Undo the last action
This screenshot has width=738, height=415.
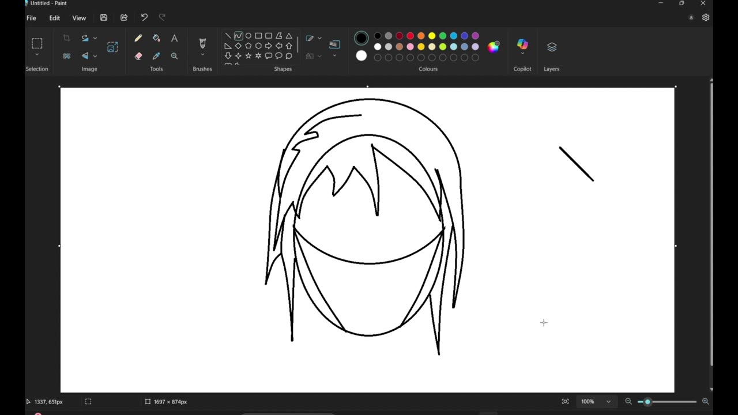[x=144, y=18]
